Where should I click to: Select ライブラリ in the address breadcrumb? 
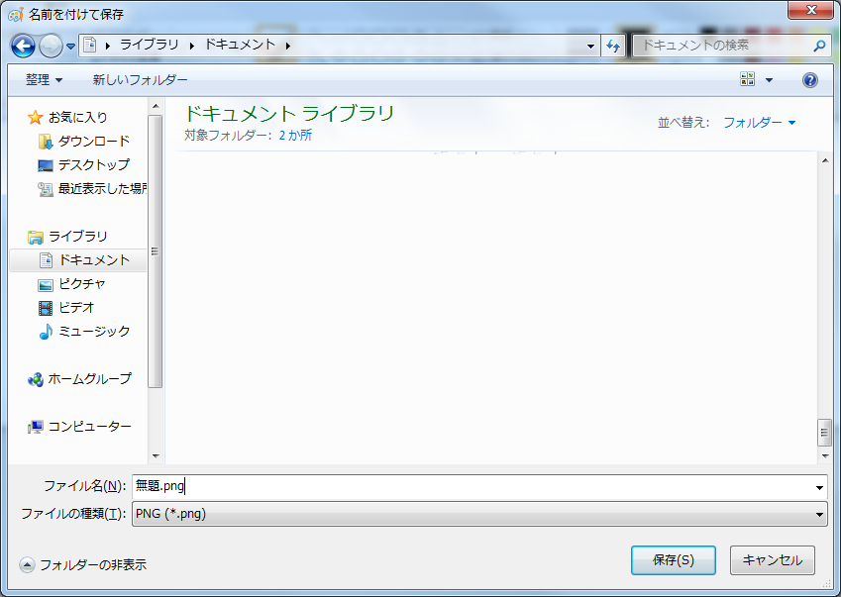pyautogui.click(x=150, y=45)
